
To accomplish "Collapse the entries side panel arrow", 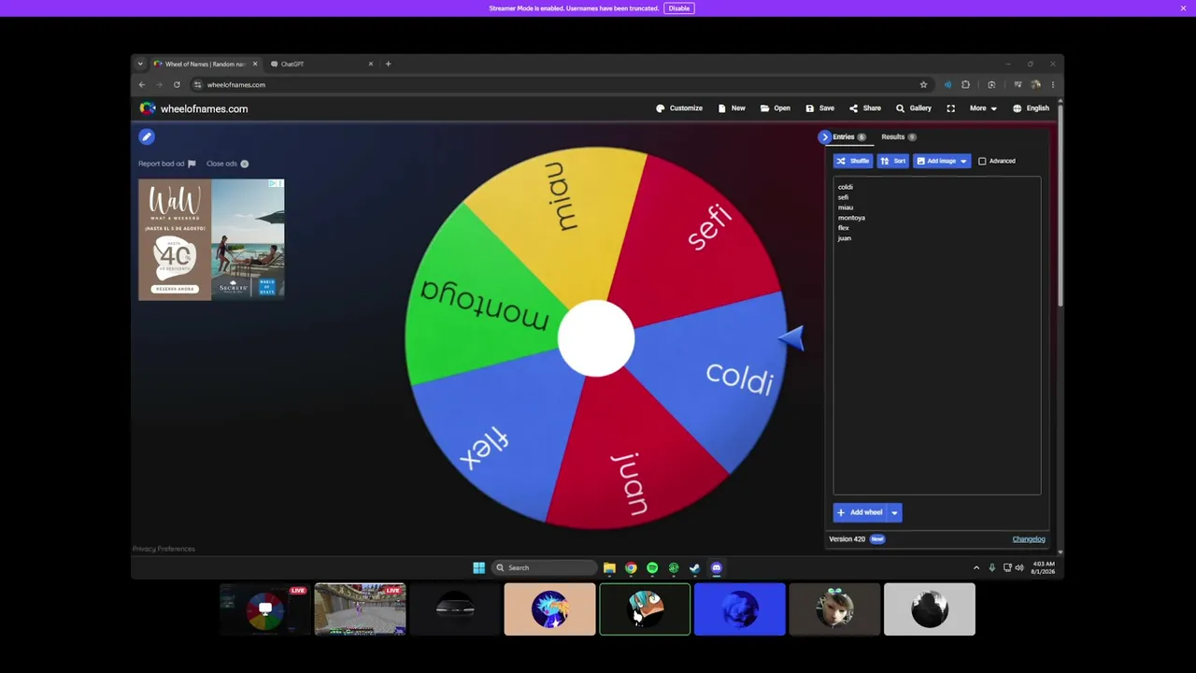I will pos(824,137).
